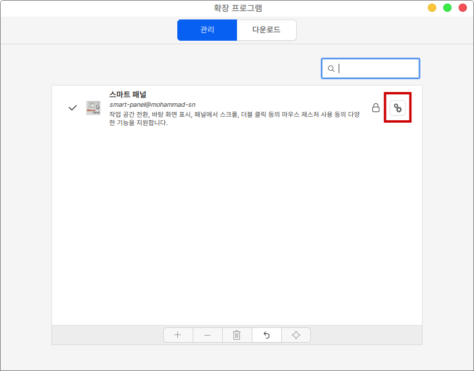
Task: Select the 스마트 패널 extension title
Action: (128, 94)
